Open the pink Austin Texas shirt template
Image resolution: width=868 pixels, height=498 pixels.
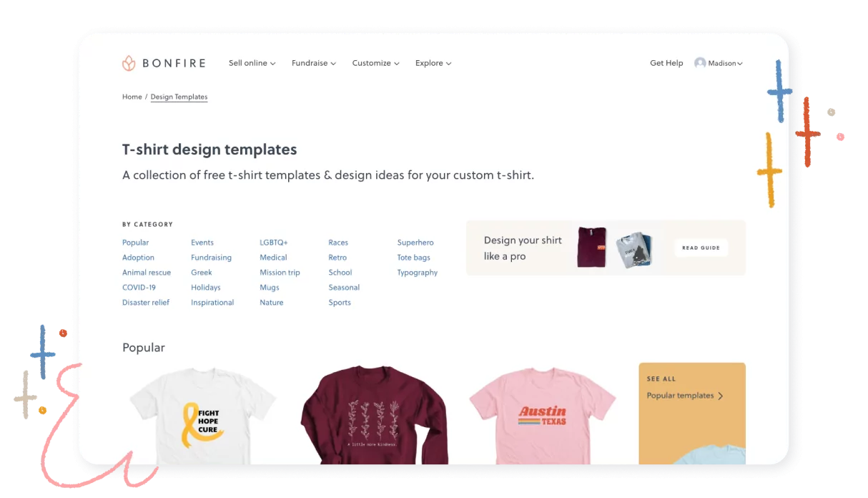(x=542, y=415)
